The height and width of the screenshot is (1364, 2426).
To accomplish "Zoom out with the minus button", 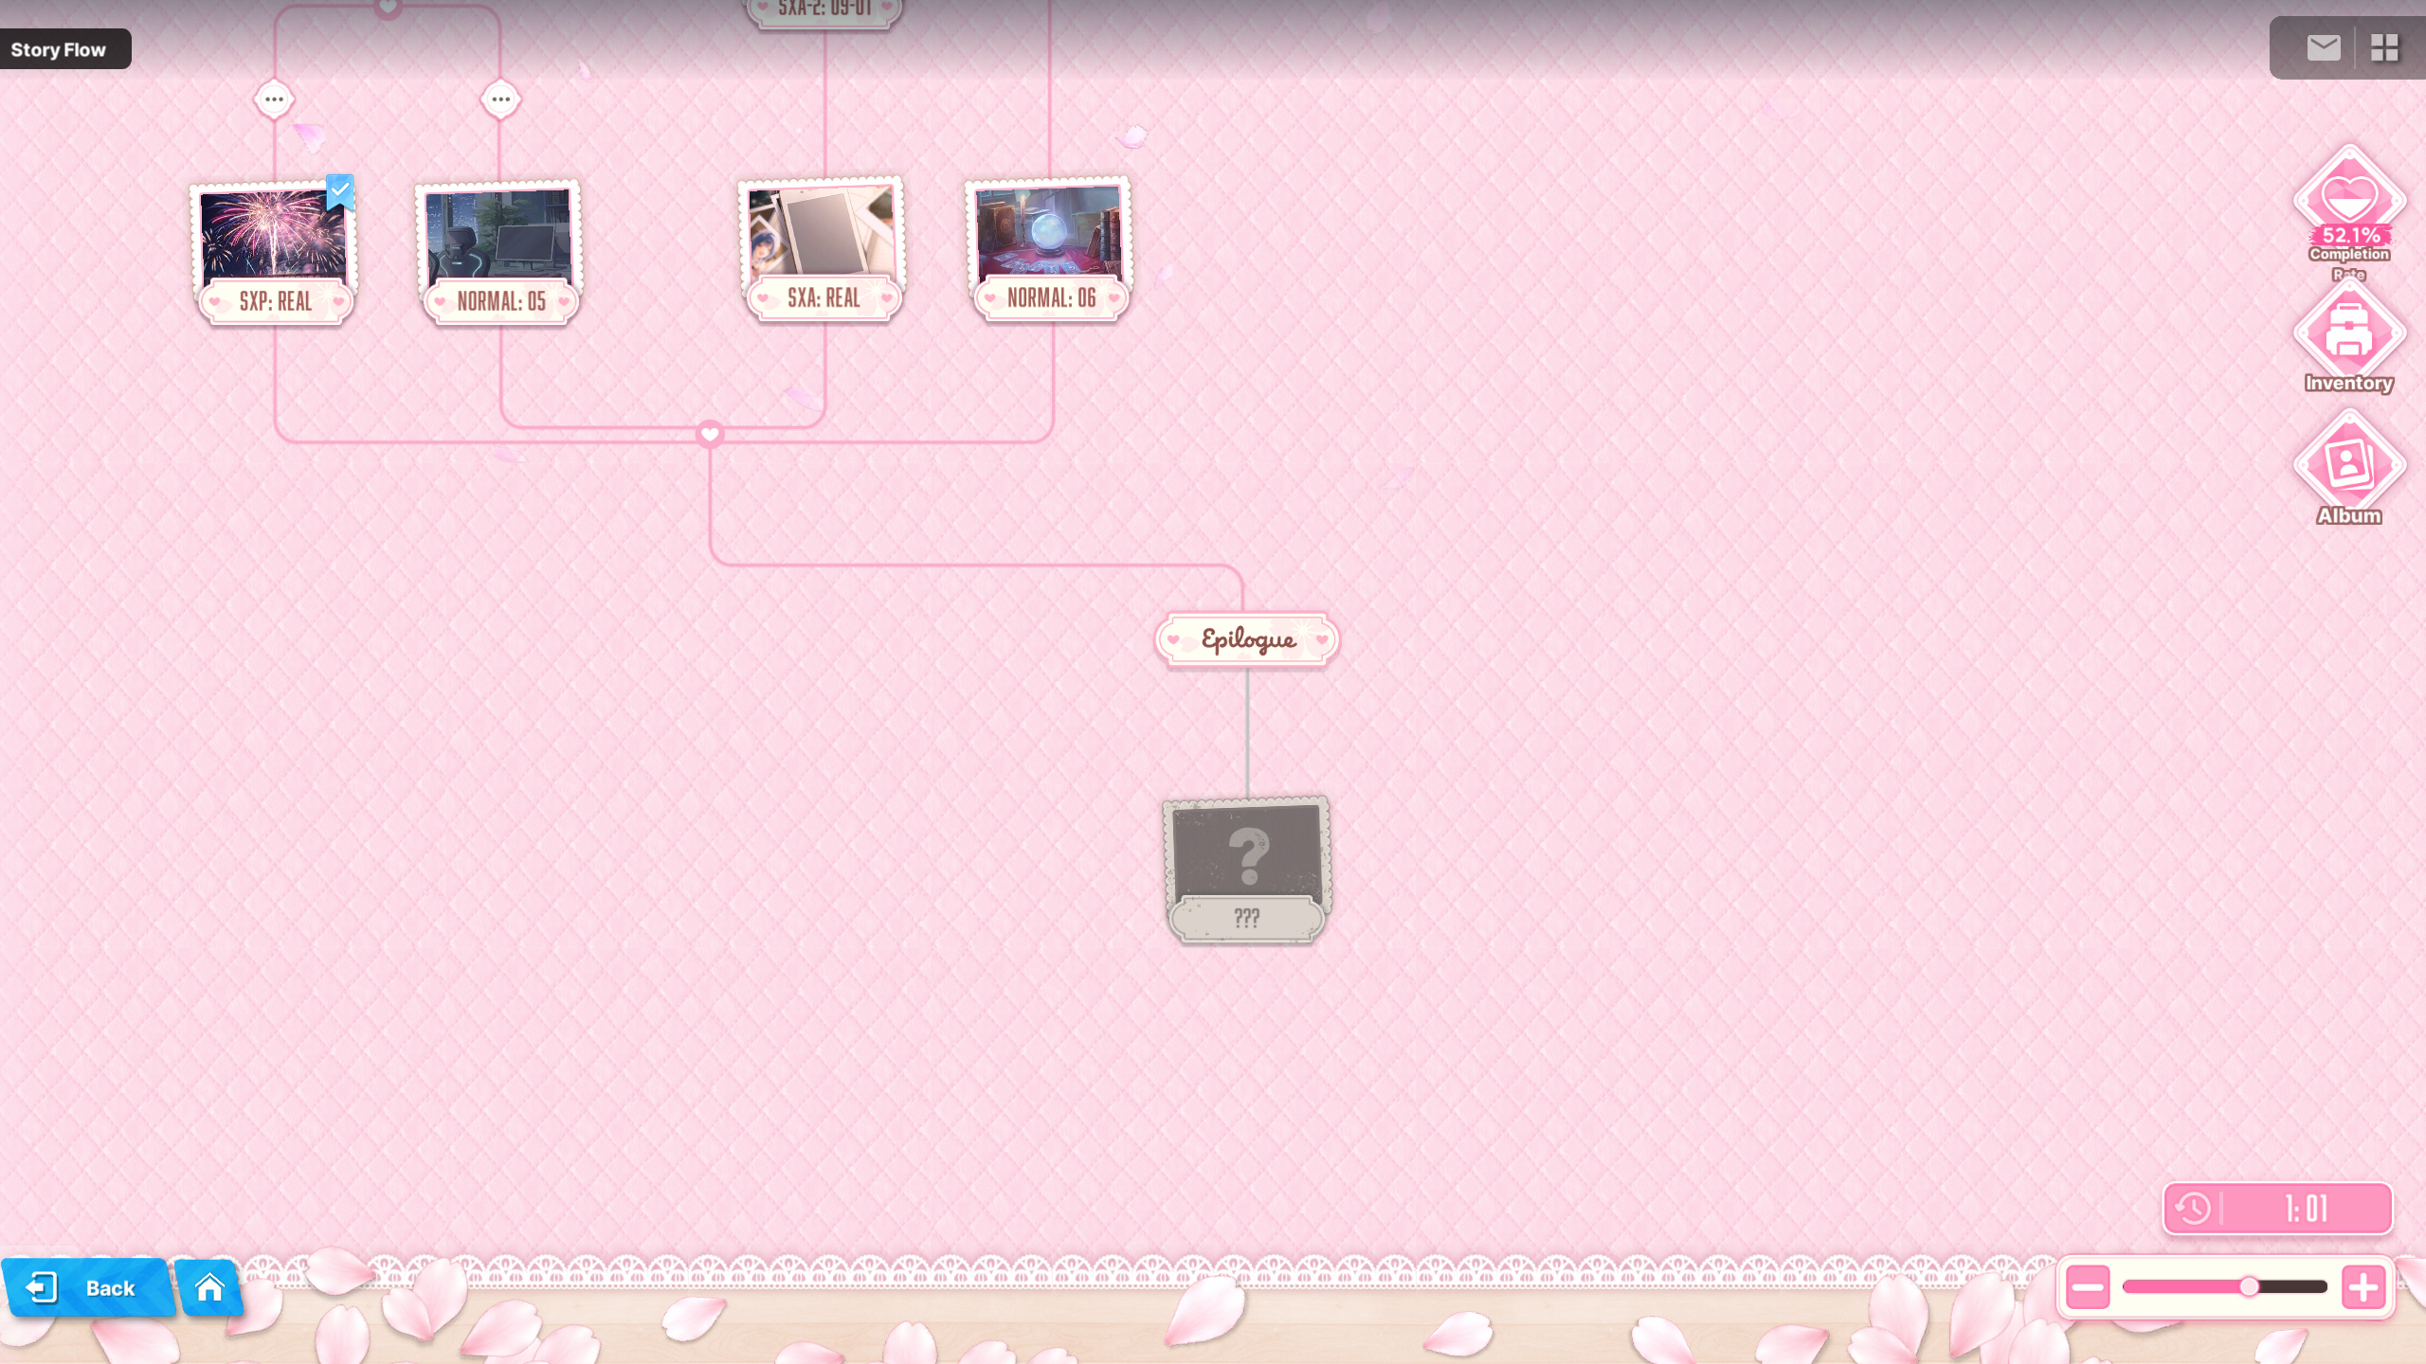I will pos(2088,1286).
